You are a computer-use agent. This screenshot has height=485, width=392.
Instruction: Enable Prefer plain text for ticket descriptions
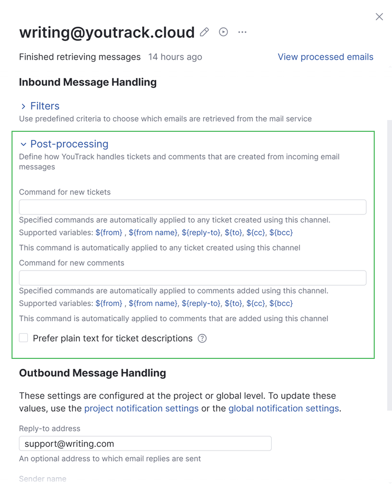pyautogui.click(x=24, y=338)
